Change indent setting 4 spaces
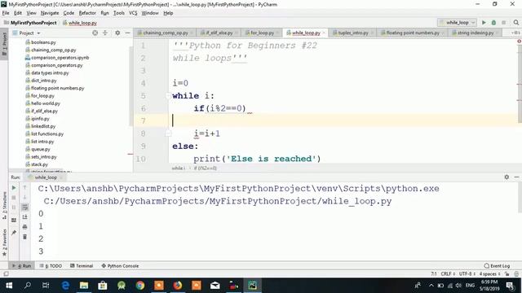 [x=489, y=273]
